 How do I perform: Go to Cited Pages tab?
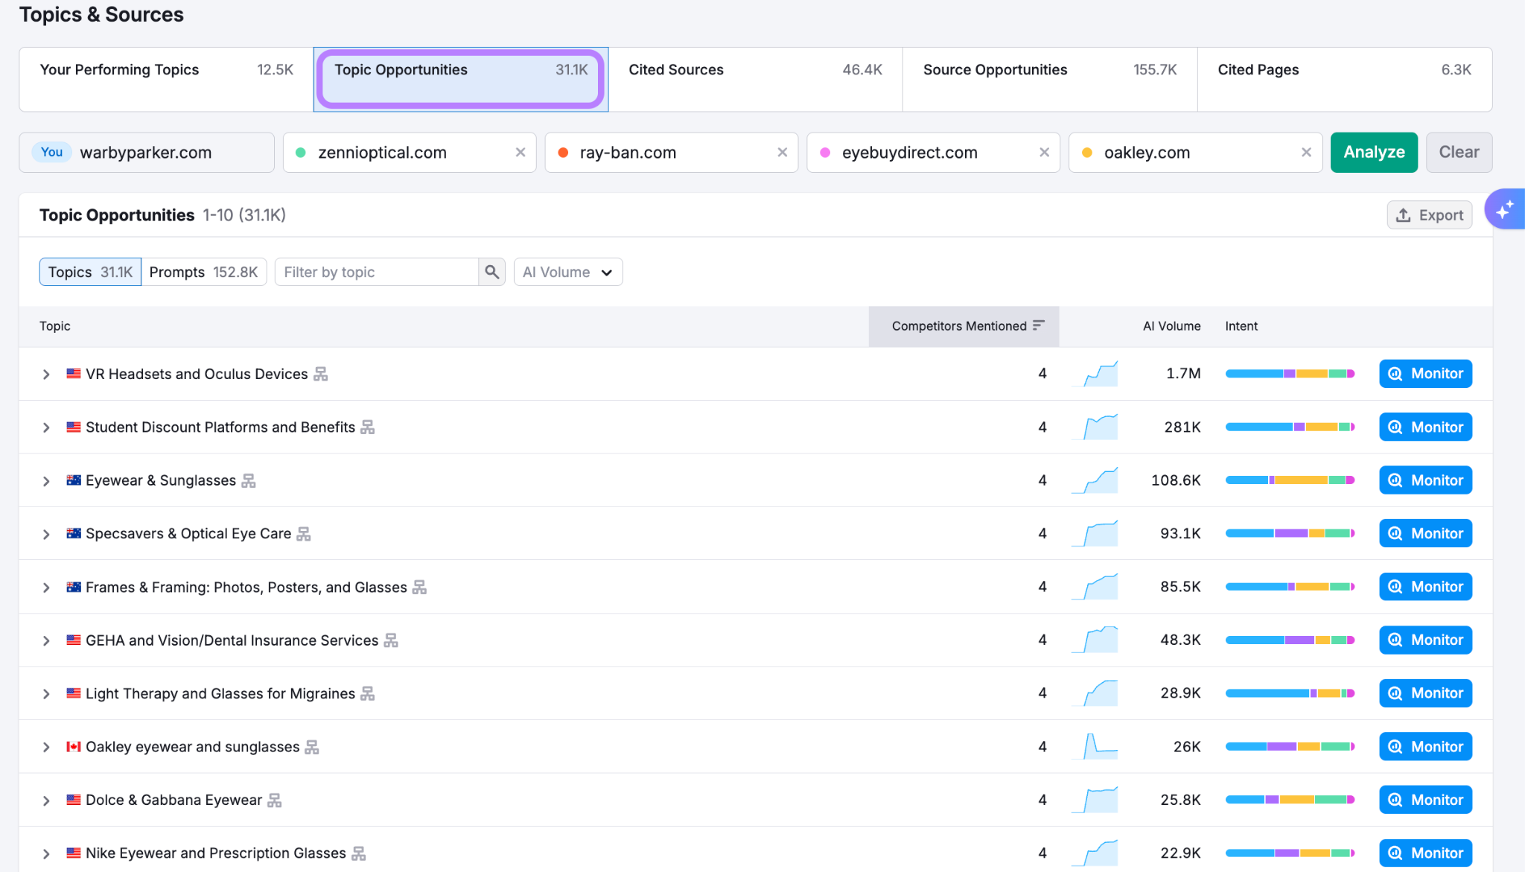click(1344, 80)
